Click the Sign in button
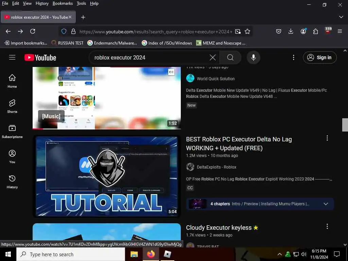Image resolution: width=348 pixels, height=261 pixels. click(x=320, y=57)
